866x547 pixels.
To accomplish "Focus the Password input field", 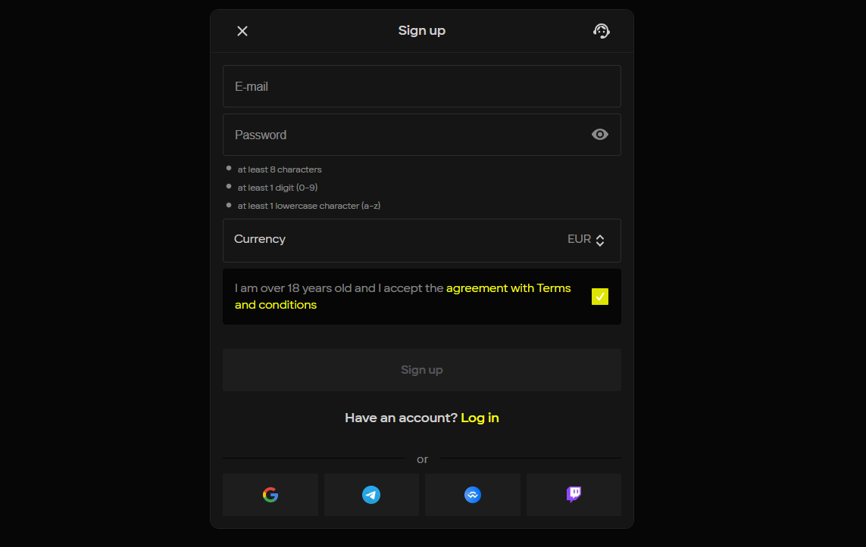I will pyautogui.click(x=402, y=135).
